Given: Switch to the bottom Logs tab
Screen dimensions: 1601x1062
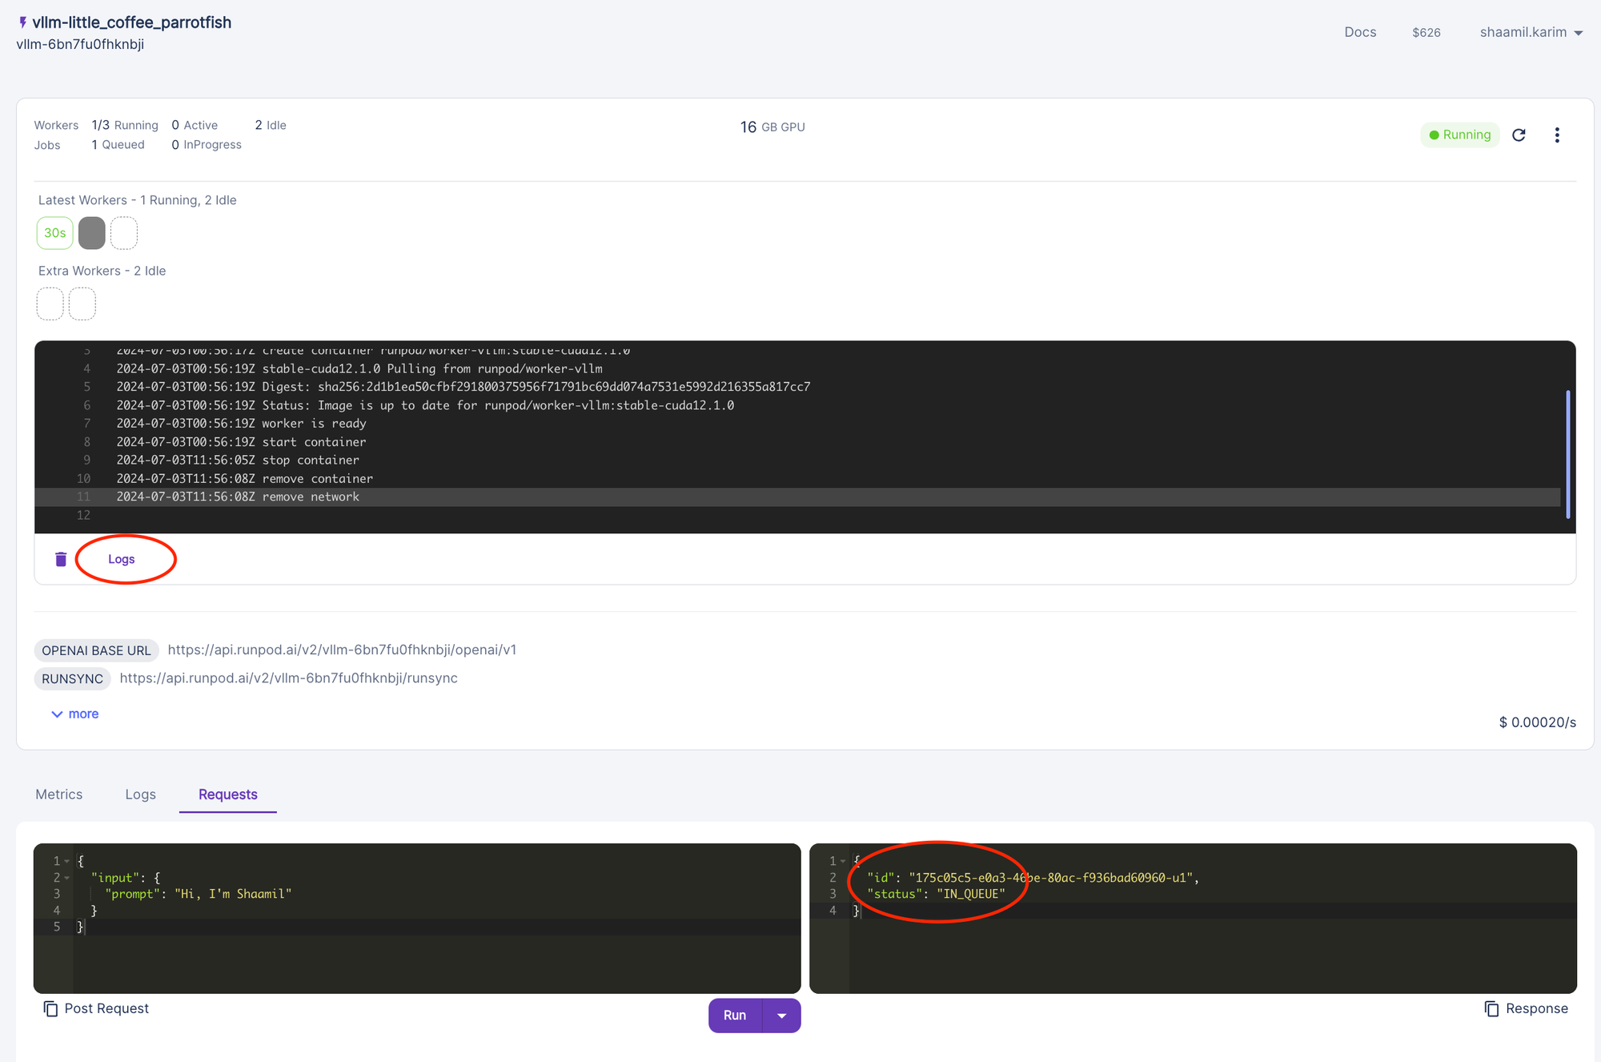Looking at the screenshot, I should pyautogui.click(x=140, y=794).
